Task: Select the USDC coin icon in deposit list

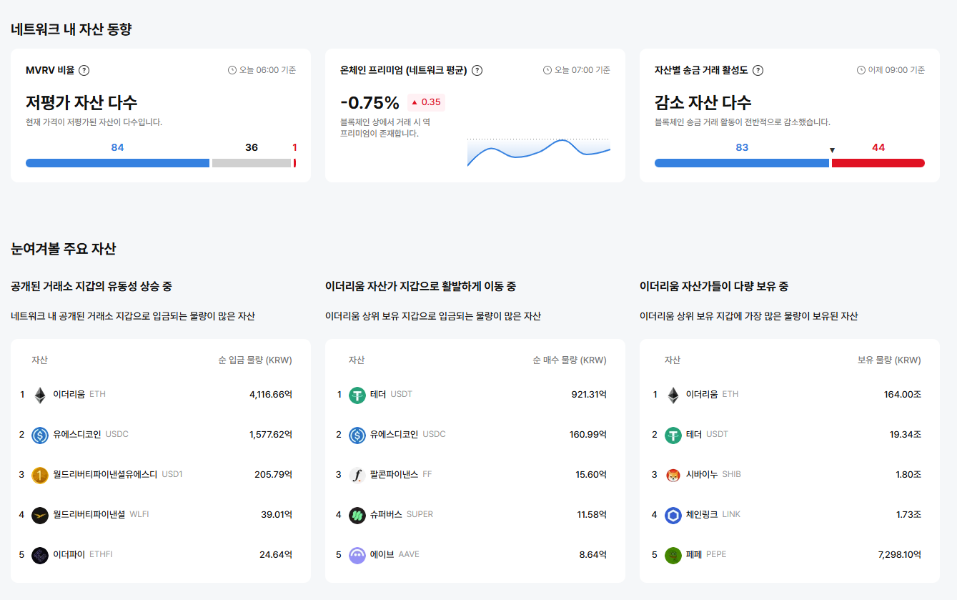Action: point(39,434)
